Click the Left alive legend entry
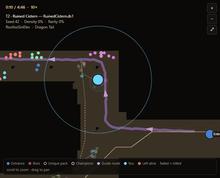 pyautogui.click(x=147, y=163)
